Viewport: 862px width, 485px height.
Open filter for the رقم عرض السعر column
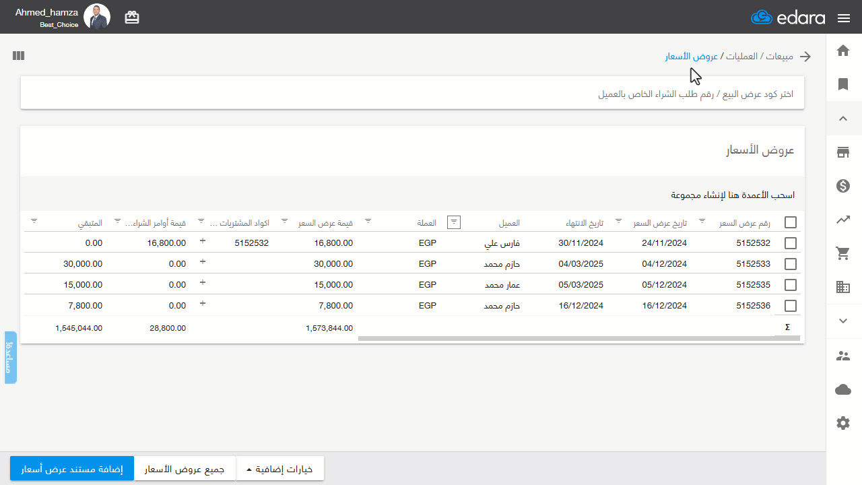702,221
